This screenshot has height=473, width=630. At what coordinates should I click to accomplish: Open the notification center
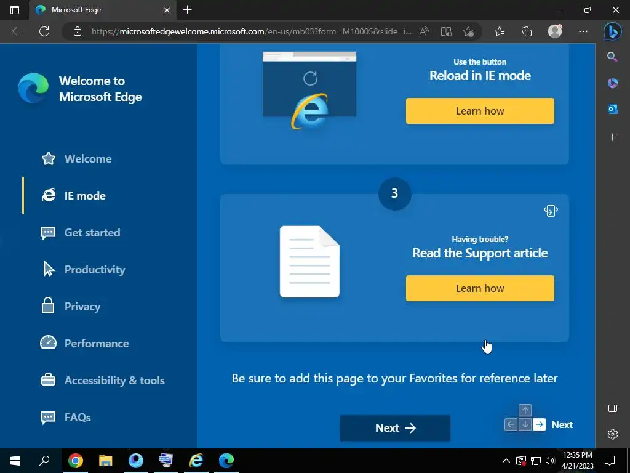(610, 460)
